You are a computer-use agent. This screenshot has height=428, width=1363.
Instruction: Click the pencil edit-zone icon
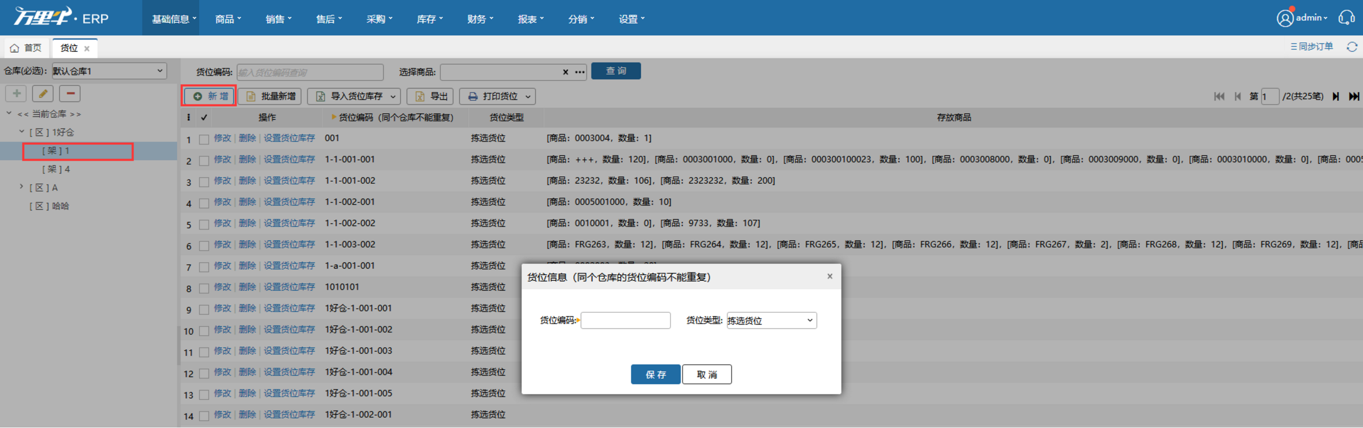point(43,94)
